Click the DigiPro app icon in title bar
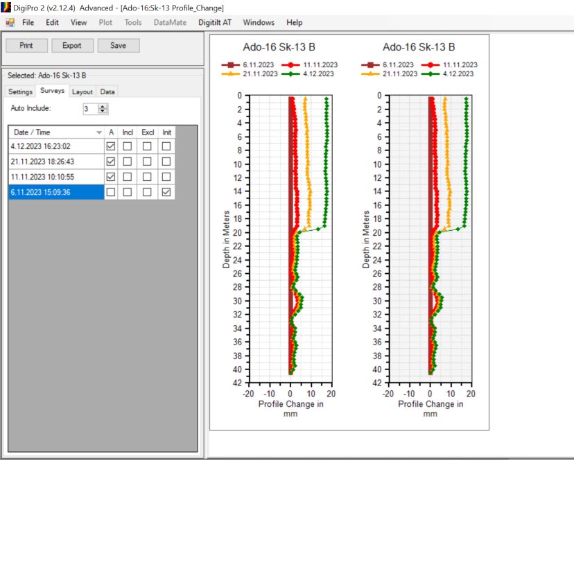Viewport: 574px width, 574px height. point(6,8)
